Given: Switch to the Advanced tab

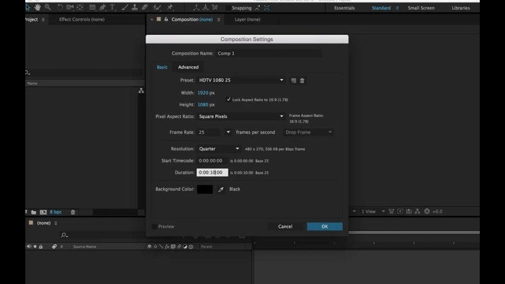Looking at the screenshot, I should tap(188, 67).
